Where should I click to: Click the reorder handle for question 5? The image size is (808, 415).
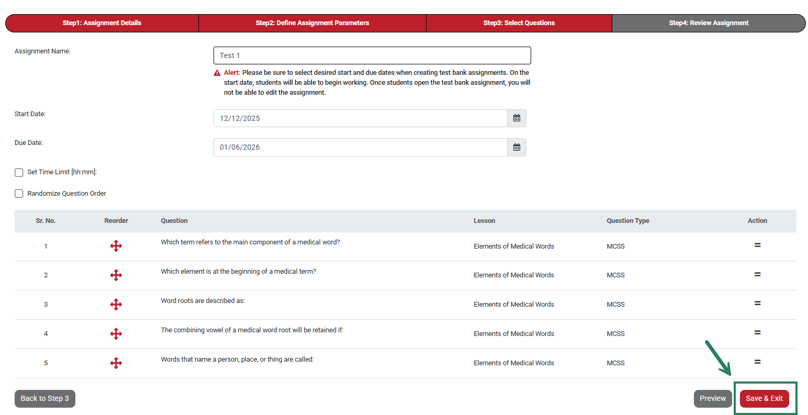pos(116,363)
